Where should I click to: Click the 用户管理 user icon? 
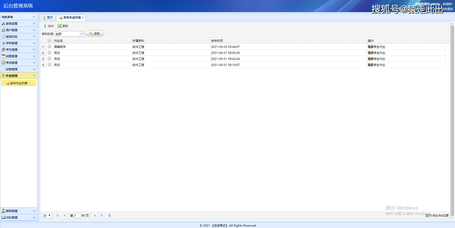click(x=3, y=30)
